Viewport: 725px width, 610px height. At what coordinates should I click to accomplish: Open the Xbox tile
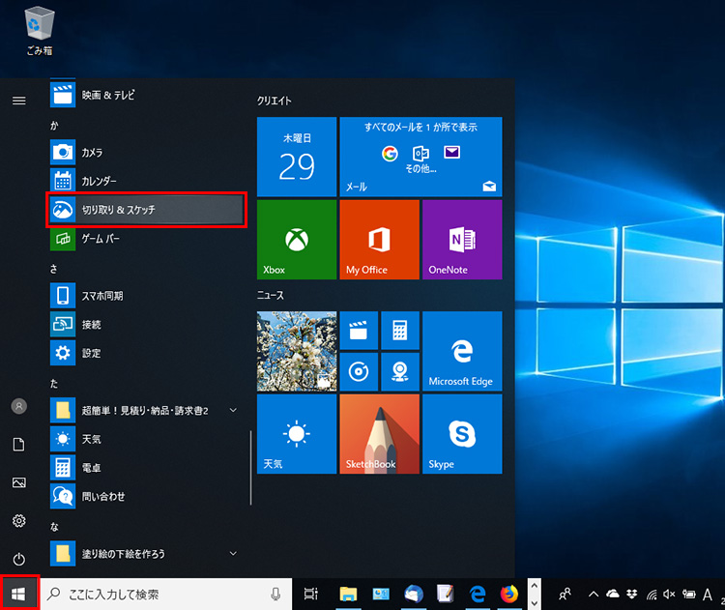point(297,240)
